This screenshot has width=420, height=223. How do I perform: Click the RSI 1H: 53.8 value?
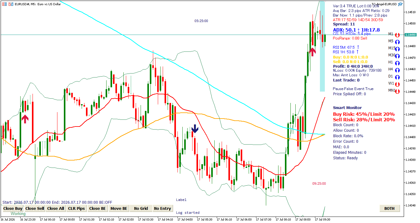[346, 52]
